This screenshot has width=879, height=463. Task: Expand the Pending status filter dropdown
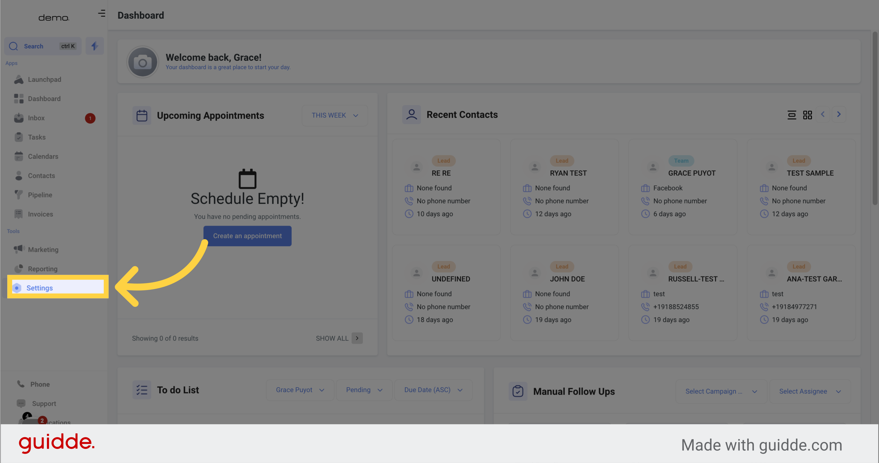coord(364,390)
